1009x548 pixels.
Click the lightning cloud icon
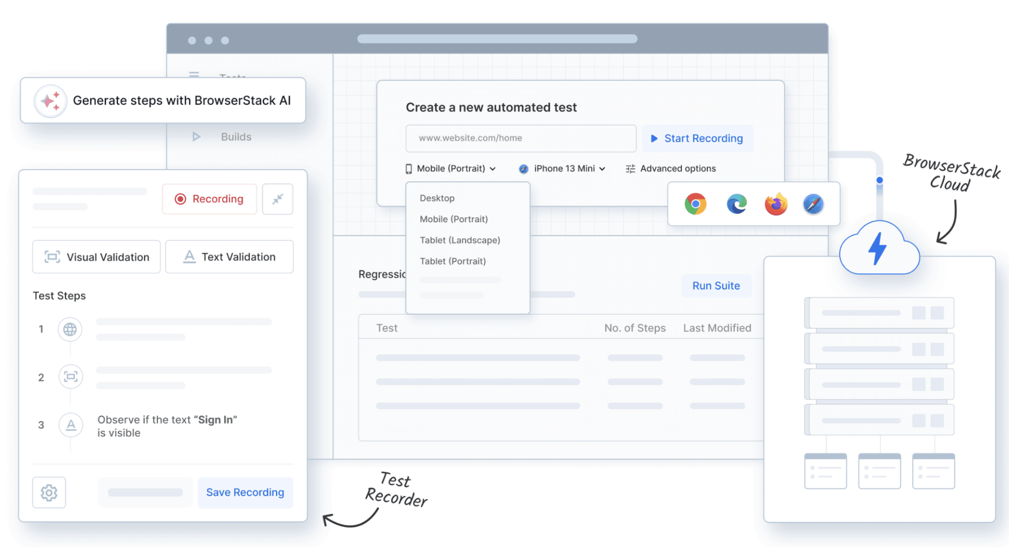coord(879,249)
